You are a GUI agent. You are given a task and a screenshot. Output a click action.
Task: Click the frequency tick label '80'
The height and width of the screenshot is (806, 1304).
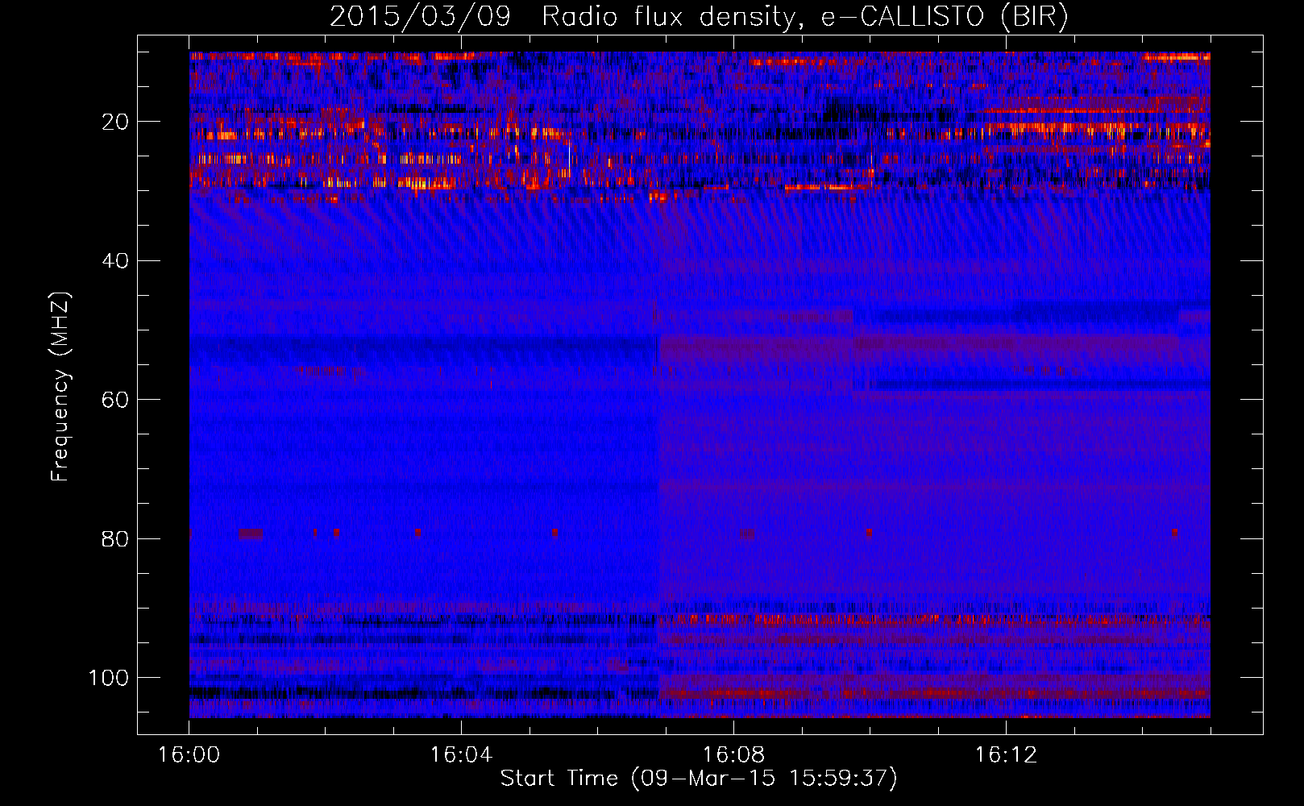tap(115, 538)
